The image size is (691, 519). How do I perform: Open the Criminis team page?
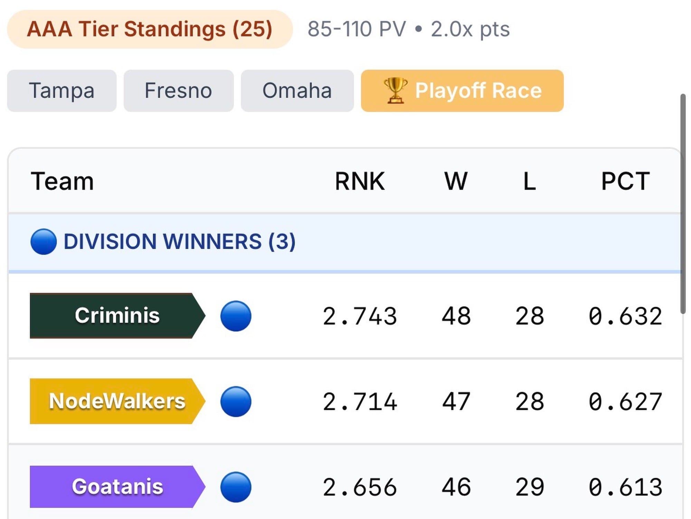pos(117,316)
